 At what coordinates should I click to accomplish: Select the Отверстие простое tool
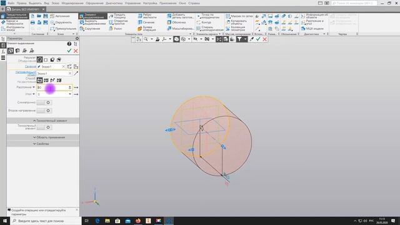118,22
